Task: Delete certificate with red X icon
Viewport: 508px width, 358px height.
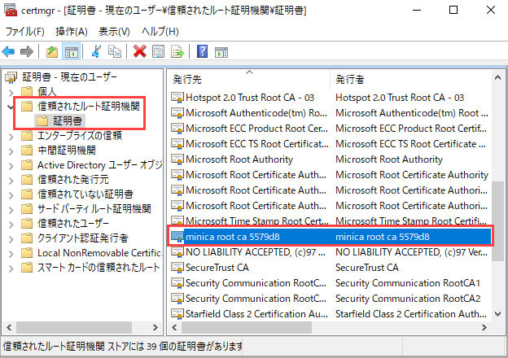Action: [140, 51]
